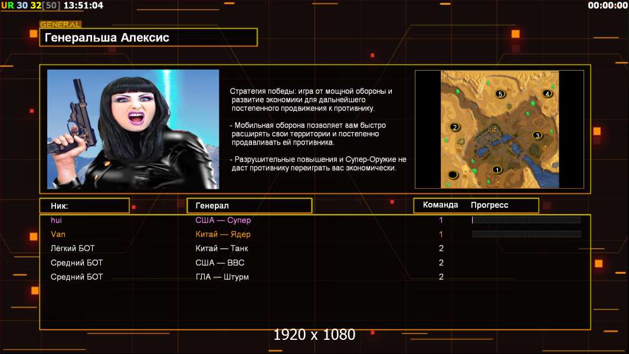Click Van's loading progress bar
The image size is (629, 354).
pyautogui.click(x=526, y=234)
